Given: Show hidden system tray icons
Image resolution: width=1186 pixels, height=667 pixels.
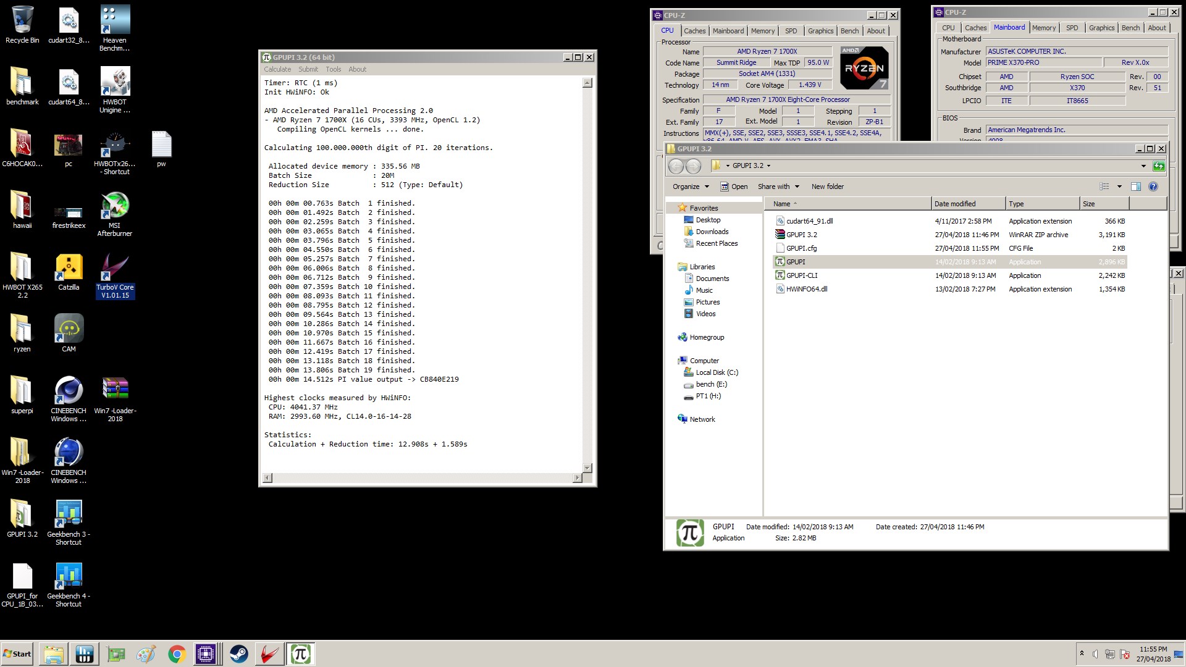Looking at the screenshot, I should pyautogui.click(x=1082, y=653).
